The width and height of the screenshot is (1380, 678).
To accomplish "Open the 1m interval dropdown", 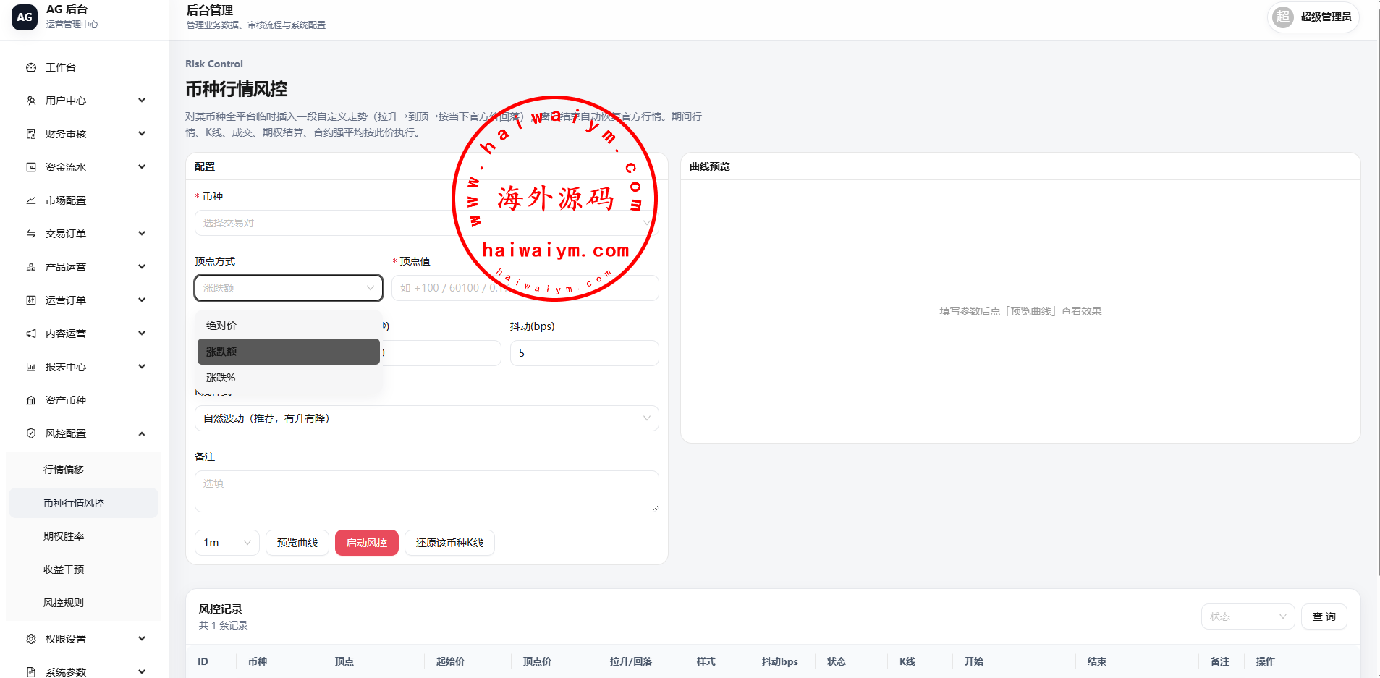I will (x=227, y=543).
